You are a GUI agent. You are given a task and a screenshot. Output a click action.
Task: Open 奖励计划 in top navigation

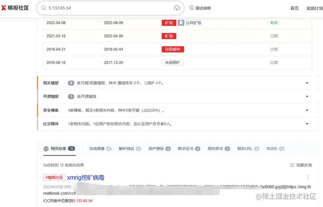click(315, 8)
